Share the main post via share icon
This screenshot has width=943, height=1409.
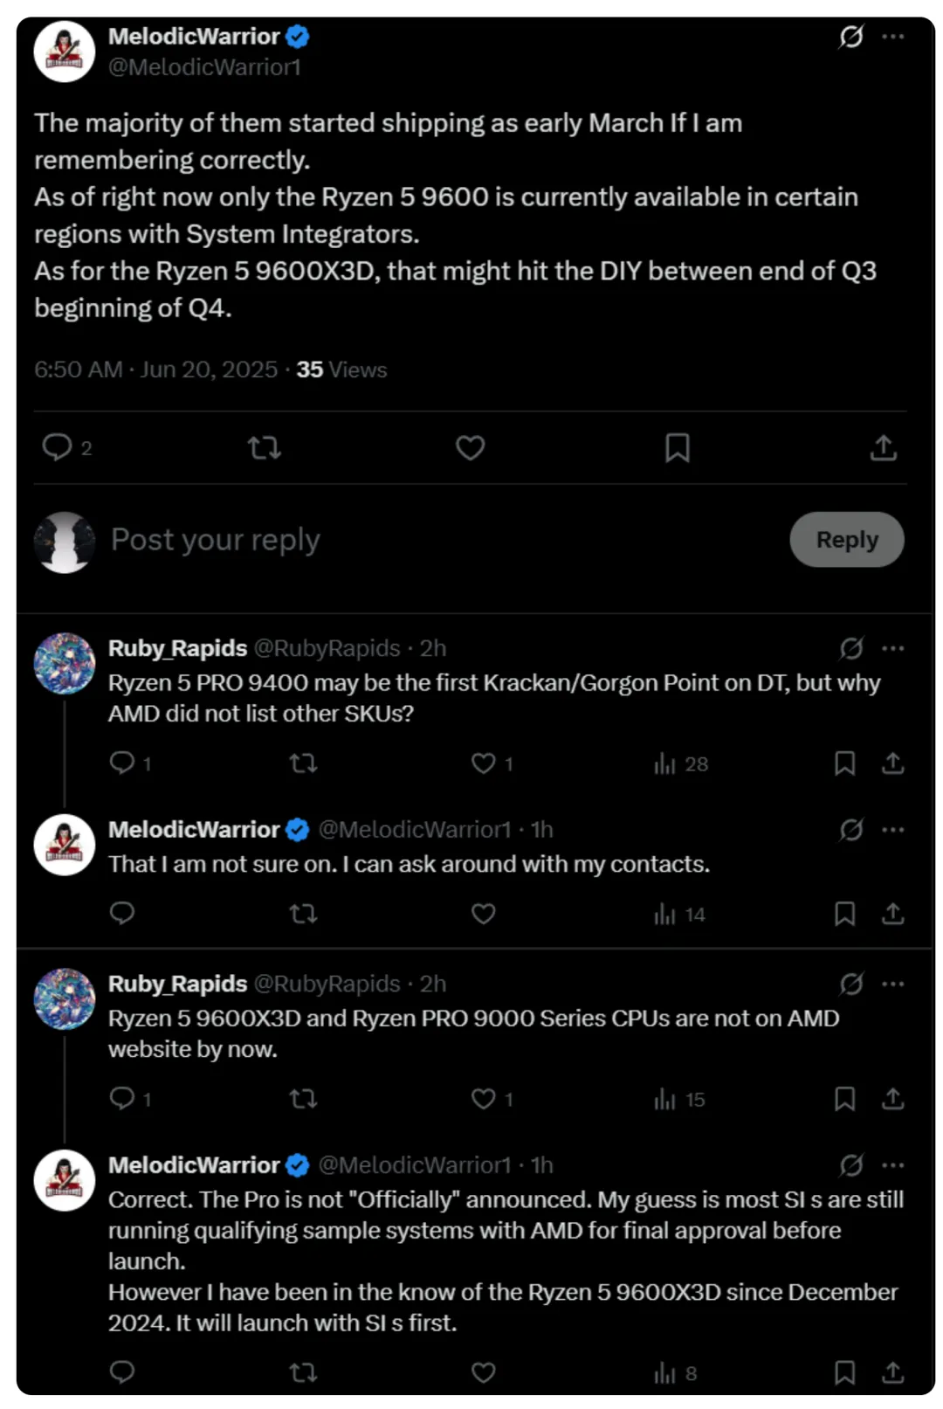[884, 448]
